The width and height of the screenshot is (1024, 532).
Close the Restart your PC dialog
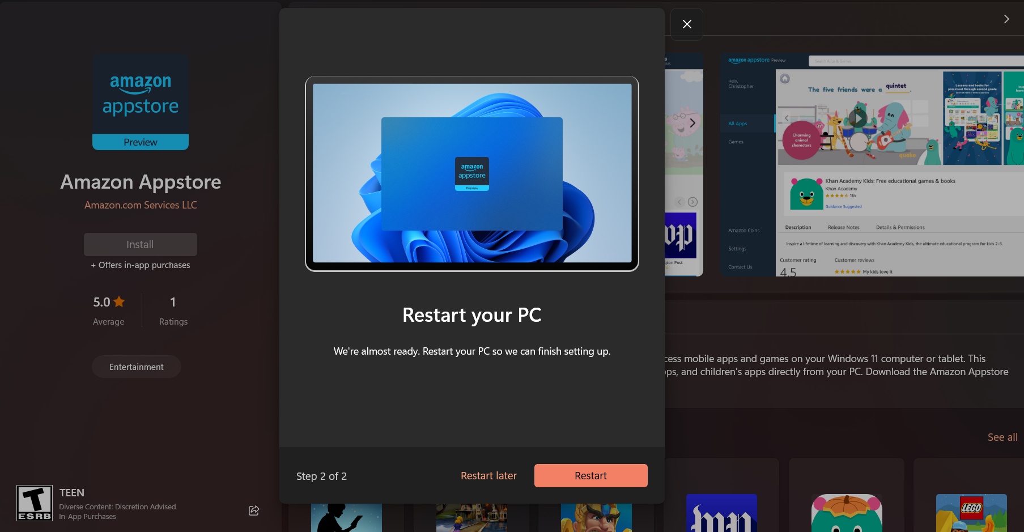pos(687,24)
